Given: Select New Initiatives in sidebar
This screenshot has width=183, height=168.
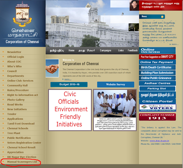Looking at the screenshot, I should point(17,109).
